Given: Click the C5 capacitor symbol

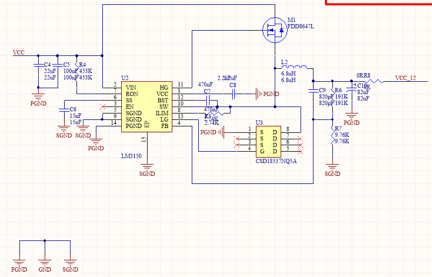Looking at the screenshot, I should click(57, 65).
